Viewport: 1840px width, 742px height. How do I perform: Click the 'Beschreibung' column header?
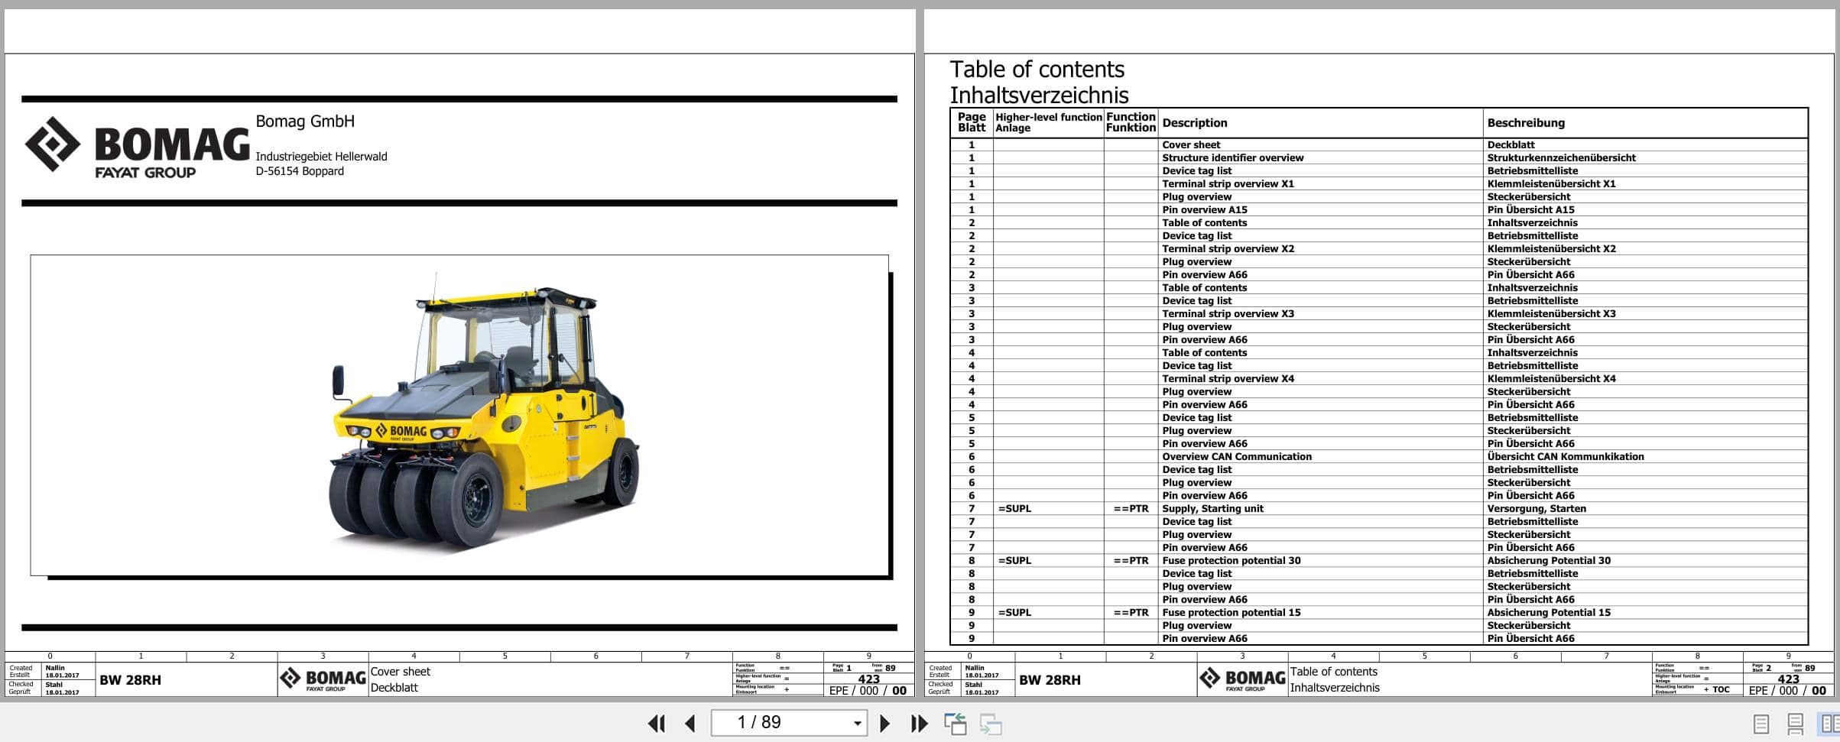pyautogui.click(x=1525, y=123)
